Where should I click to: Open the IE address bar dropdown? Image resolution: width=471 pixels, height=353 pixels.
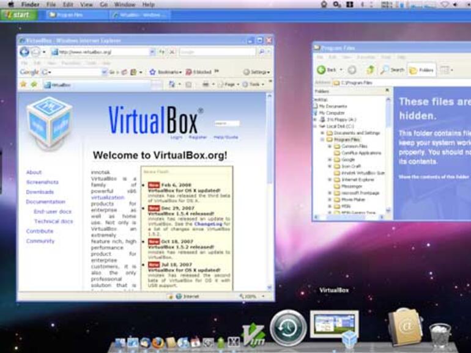[152, 52]
